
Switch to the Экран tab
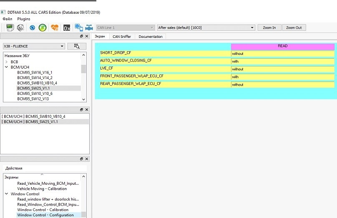tap(100, 37)
